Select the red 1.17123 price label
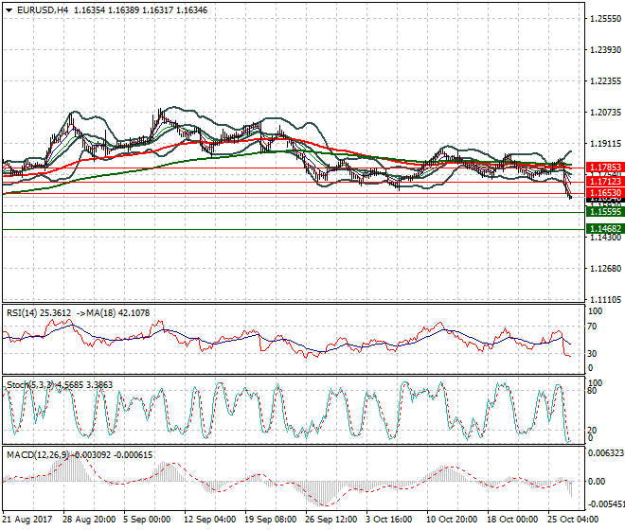 pyautogui.click(x=603, y=180)
